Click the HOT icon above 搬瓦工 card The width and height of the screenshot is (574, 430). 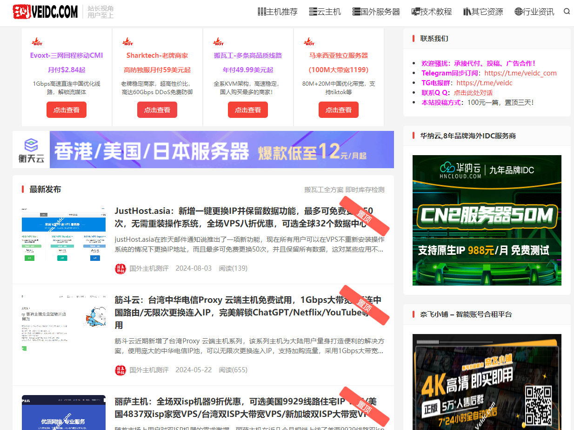click(218, 41)
